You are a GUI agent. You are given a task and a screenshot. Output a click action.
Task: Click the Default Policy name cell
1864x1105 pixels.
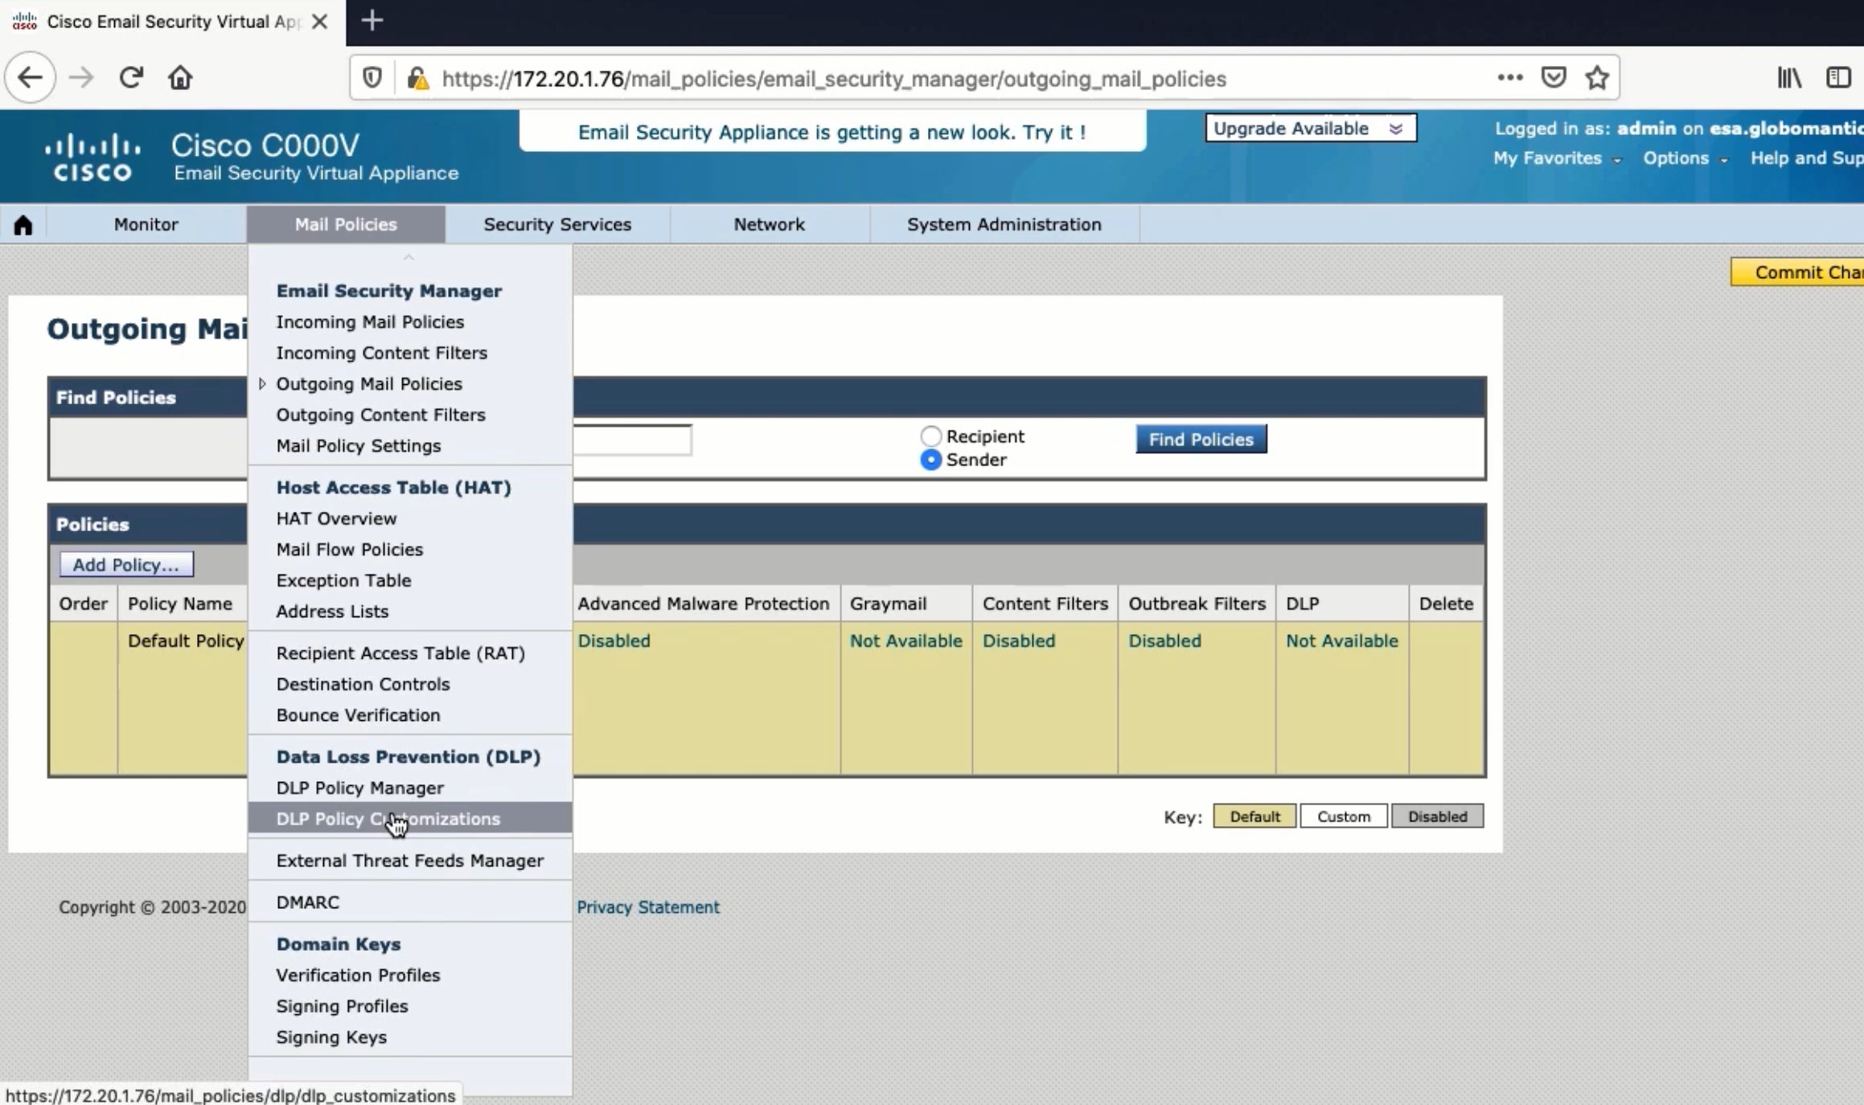pos(186,641)
